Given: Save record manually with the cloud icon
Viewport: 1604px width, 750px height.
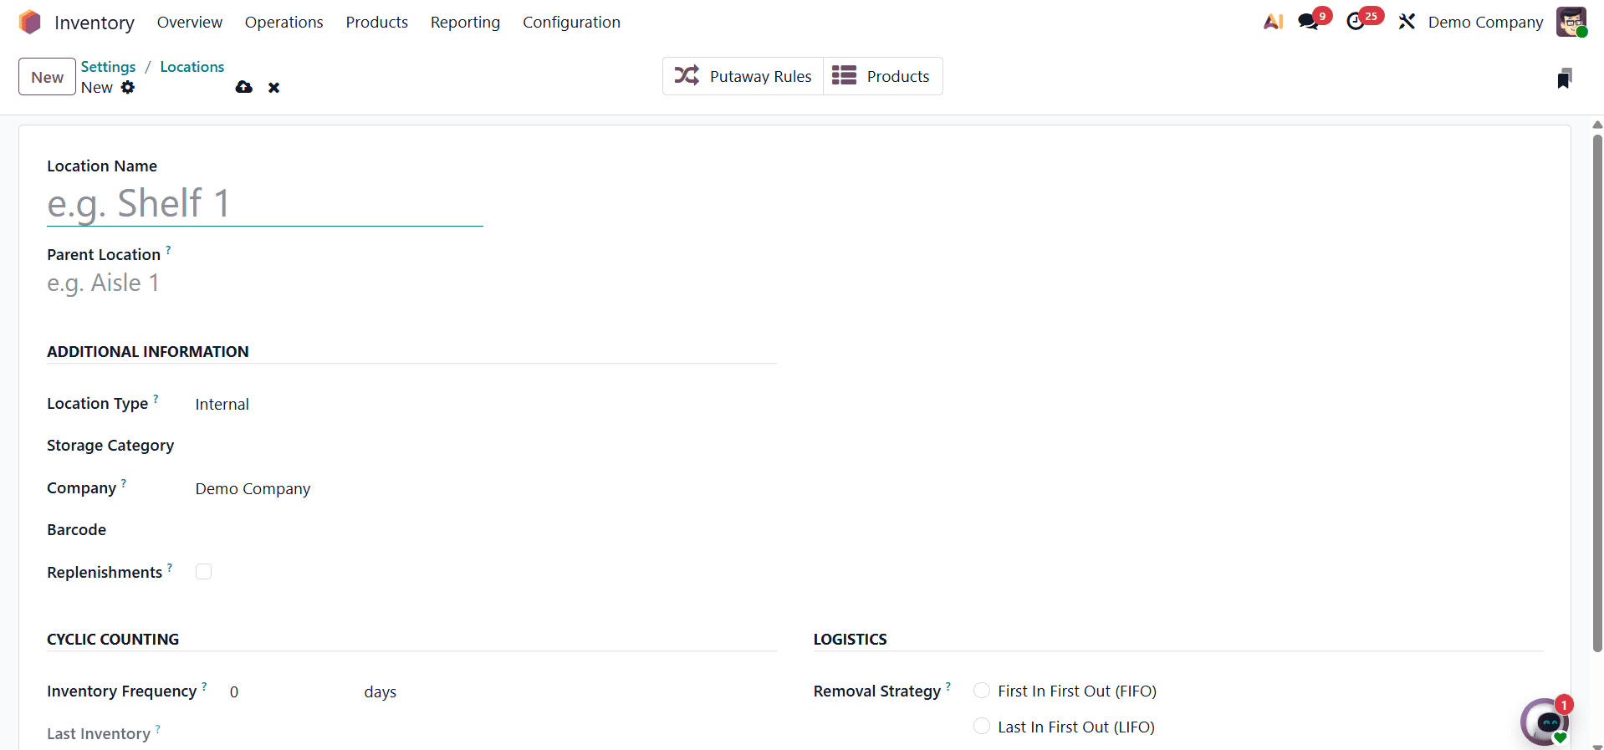Looking at the screenshot, I should pyautogui.click(x=244, y=87).
